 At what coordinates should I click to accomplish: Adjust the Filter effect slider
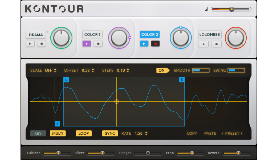pos(101,153)
